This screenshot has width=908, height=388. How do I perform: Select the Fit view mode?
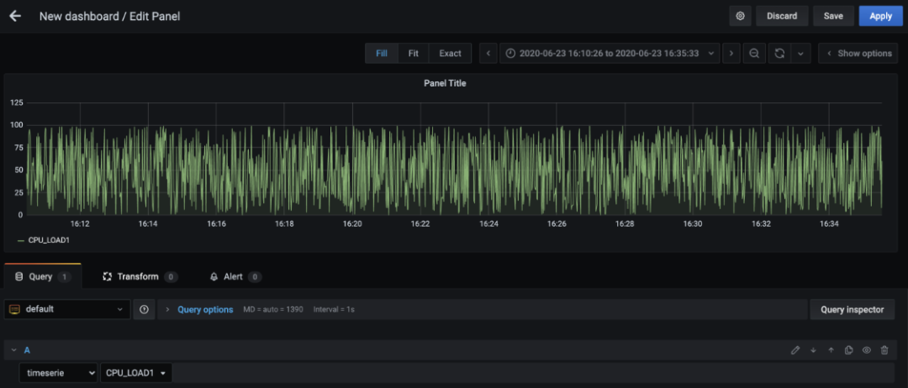pyautogui.click(x=413, y=53)
